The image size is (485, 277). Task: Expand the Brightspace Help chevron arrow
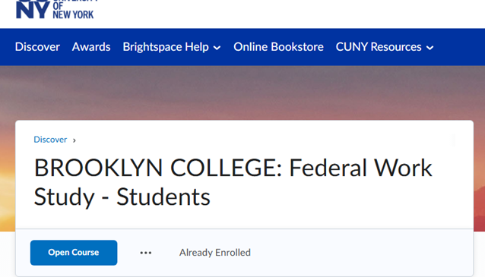pyautogui.click(x=217, y=48)
